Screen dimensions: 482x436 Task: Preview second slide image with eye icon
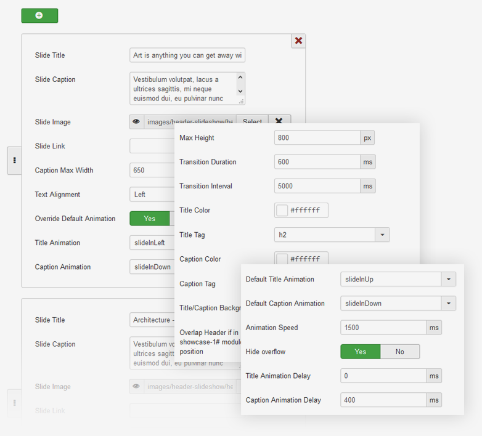(137, 387)
